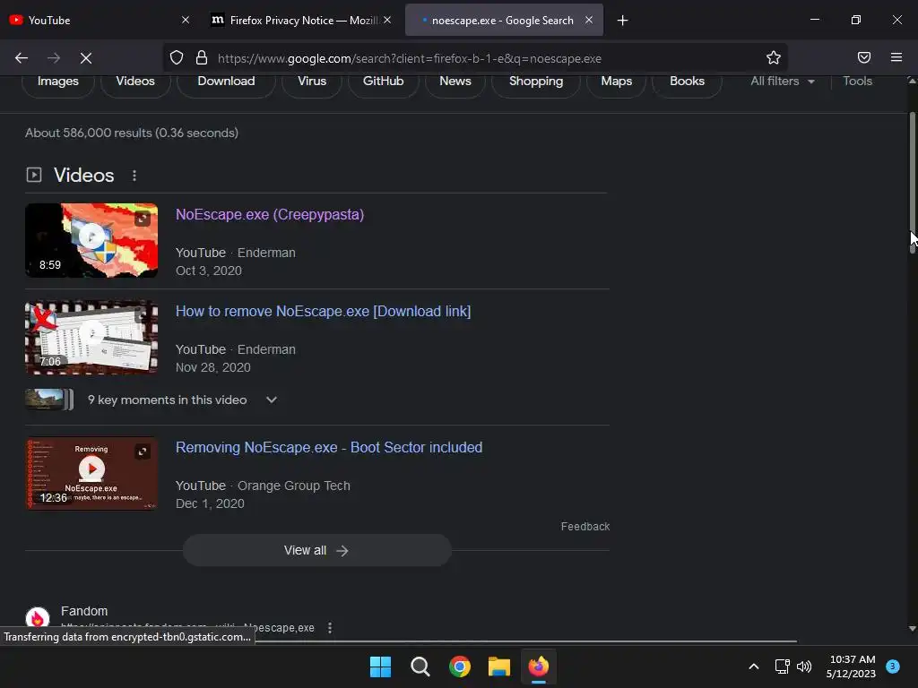The image size is (918, 688).
Task: Filter results by Images
Action: tap(58, 82)
